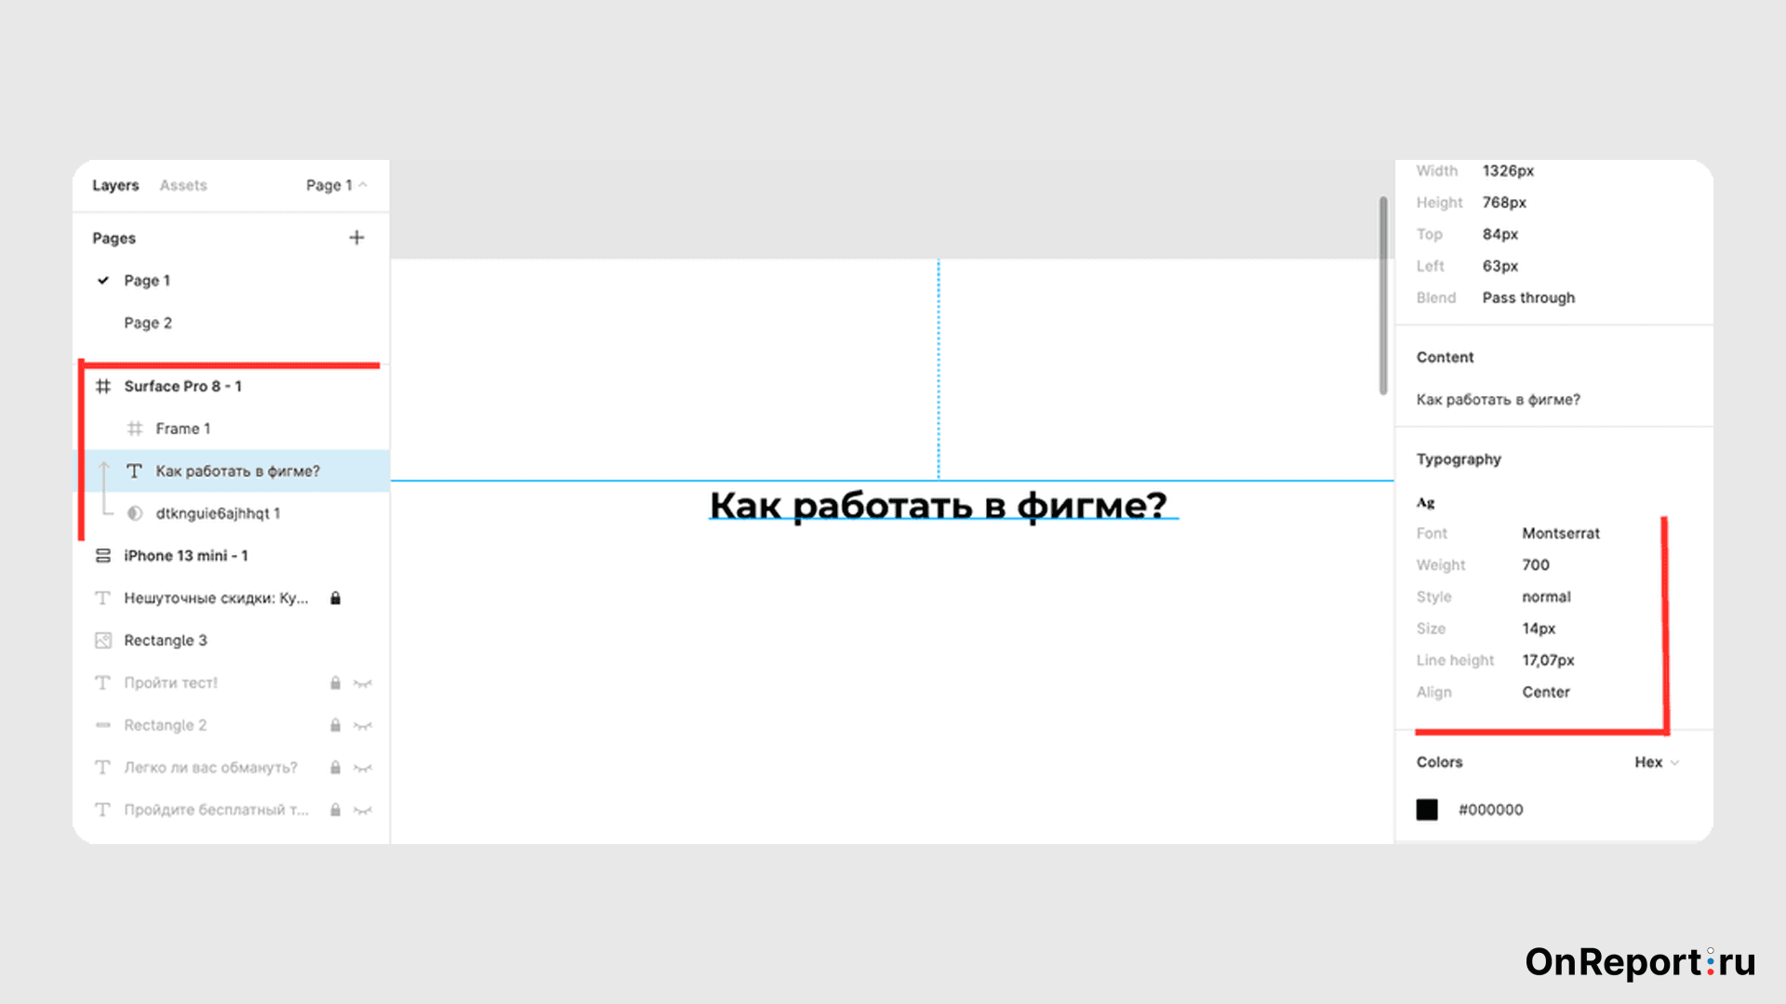Copy the Montserrat font value
This screenshot has width=1786, height=1004.
(1561, 534)
